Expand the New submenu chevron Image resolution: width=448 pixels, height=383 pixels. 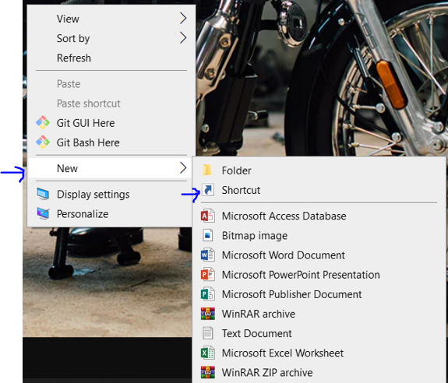pyautogui.click(x=183, y=168)
